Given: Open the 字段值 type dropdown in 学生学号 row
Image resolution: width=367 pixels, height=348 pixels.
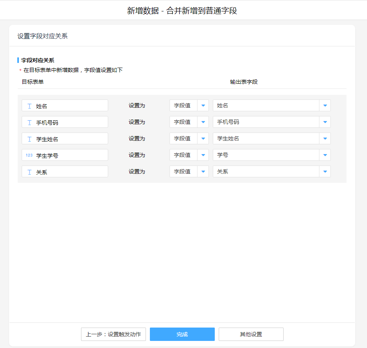Looking at the screenshot, I should pyautogui.click(x=203, y=155).
